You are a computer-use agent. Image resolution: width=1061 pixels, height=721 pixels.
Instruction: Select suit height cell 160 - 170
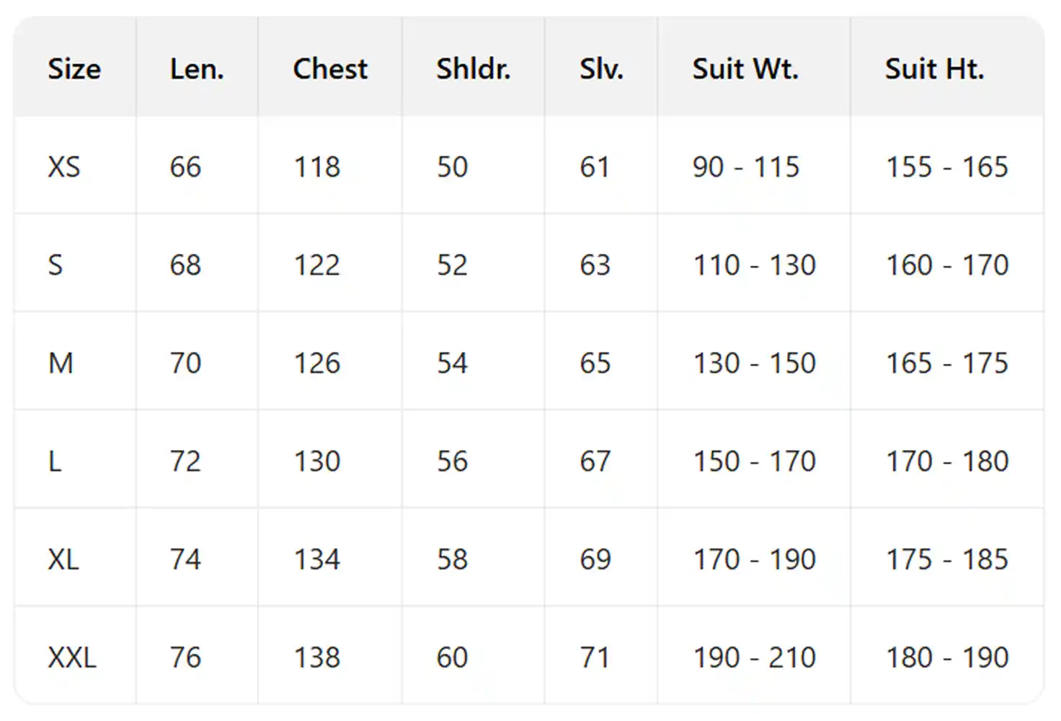click(x=947, y=265)
